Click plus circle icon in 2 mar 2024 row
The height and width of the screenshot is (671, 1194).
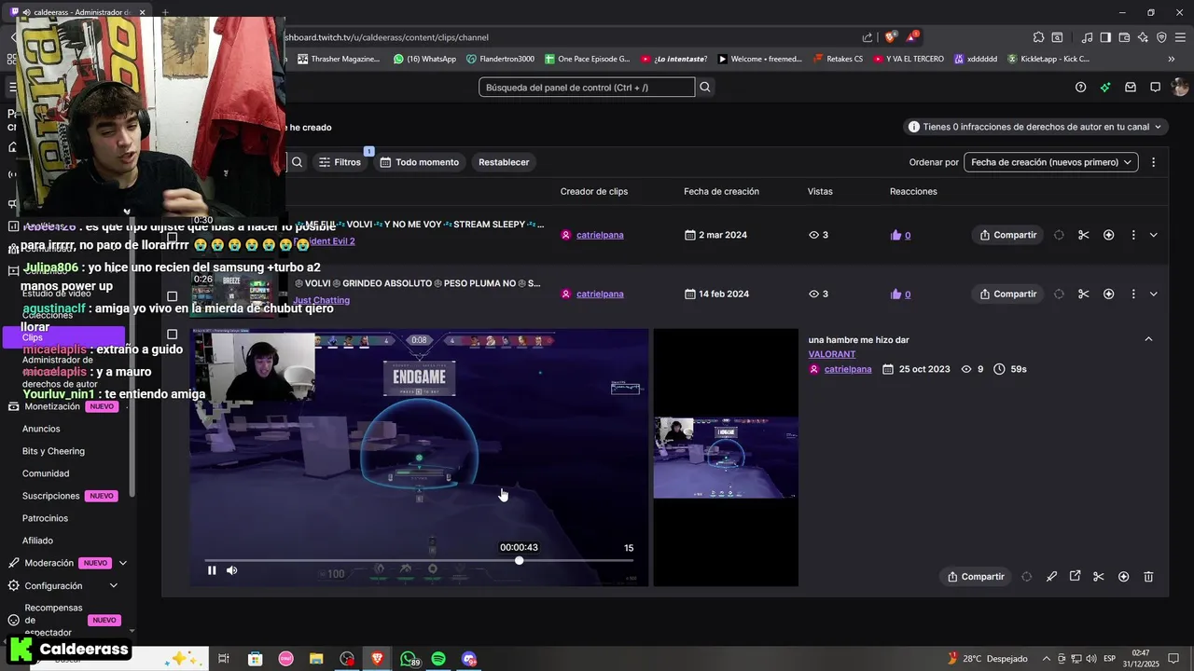click(1108, 235)
